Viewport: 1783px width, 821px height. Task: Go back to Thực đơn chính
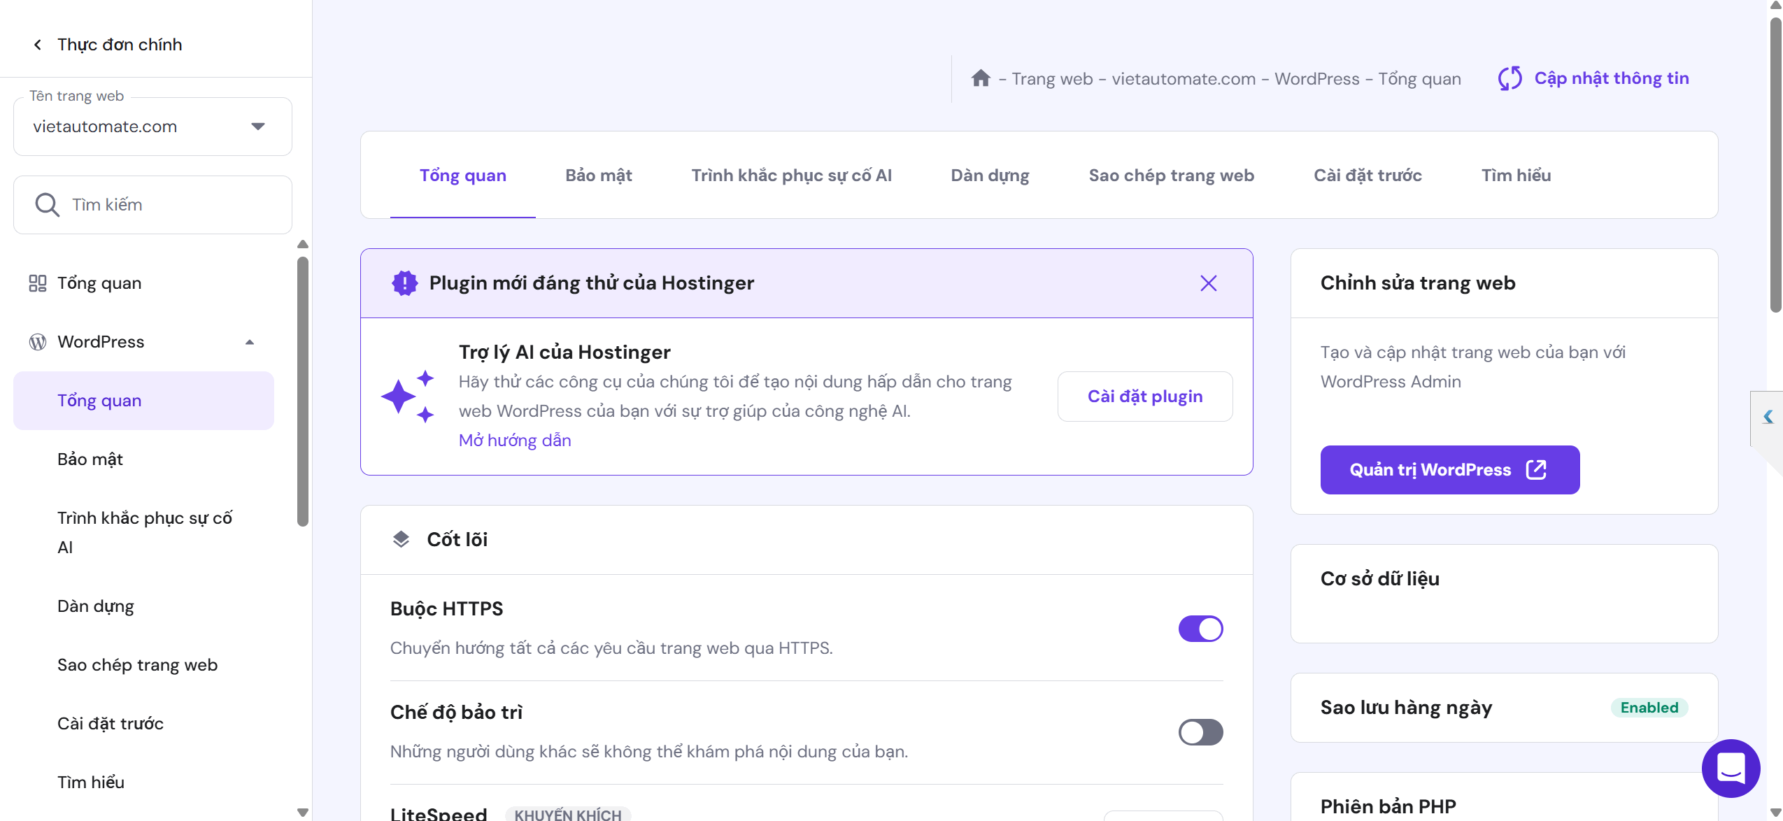pyautogui.click(x=120, y=45)
